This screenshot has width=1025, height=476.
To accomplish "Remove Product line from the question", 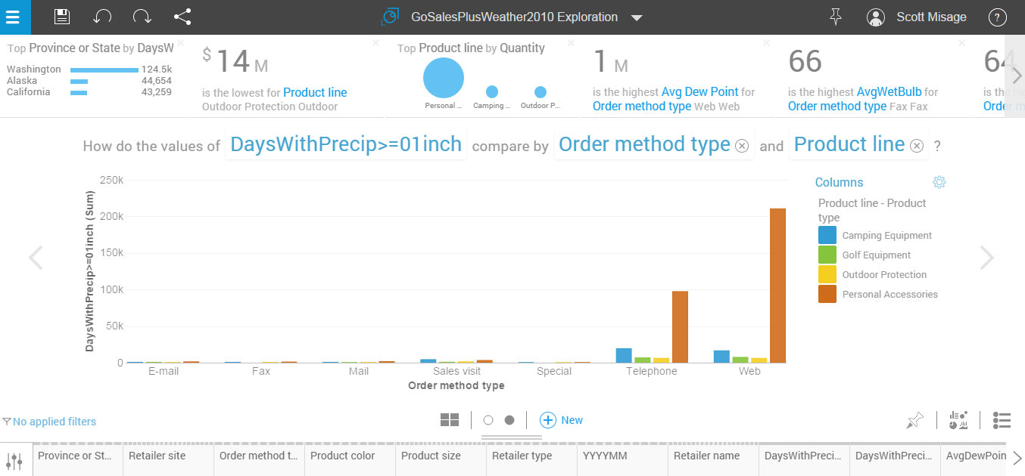I will tap(917, 146).
